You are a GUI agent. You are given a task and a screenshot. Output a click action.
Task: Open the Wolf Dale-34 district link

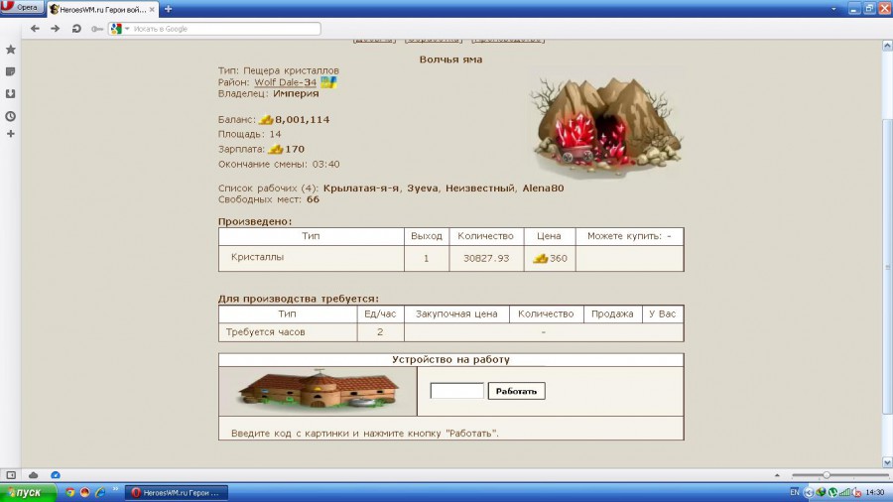pos(285,82)
